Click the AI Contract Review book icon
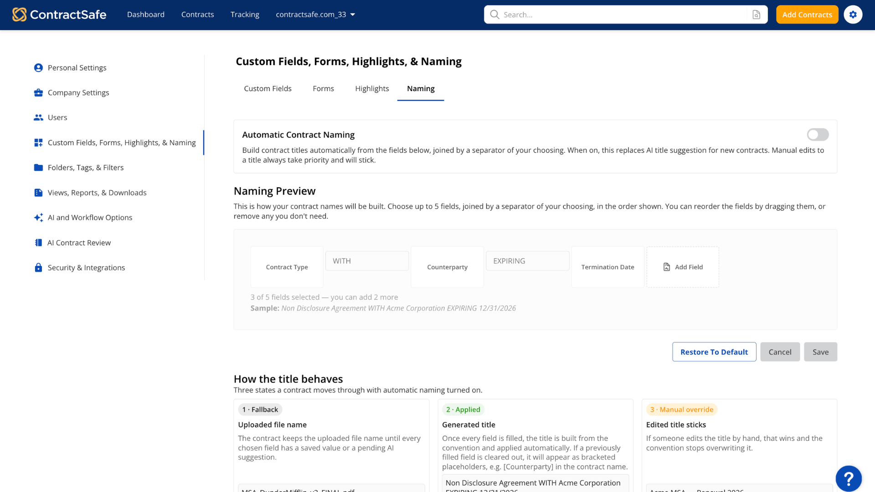This screenshot has width=875, height=492. pyautogui.click(x=38, y=243)
